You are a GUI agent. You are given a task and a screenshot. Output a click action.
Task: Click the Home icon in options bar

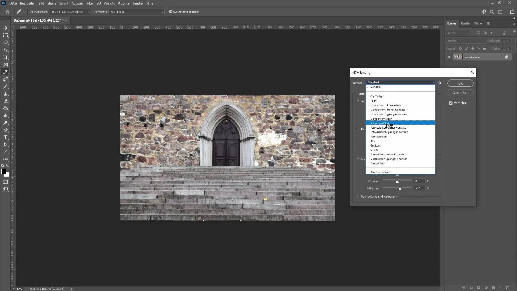click(8, 12)
